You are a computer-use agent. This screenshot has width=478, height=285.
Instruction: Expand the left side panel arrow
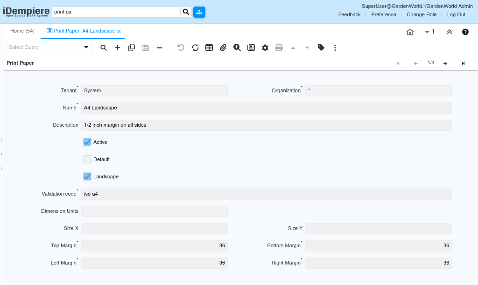click(x=1, y=154)
